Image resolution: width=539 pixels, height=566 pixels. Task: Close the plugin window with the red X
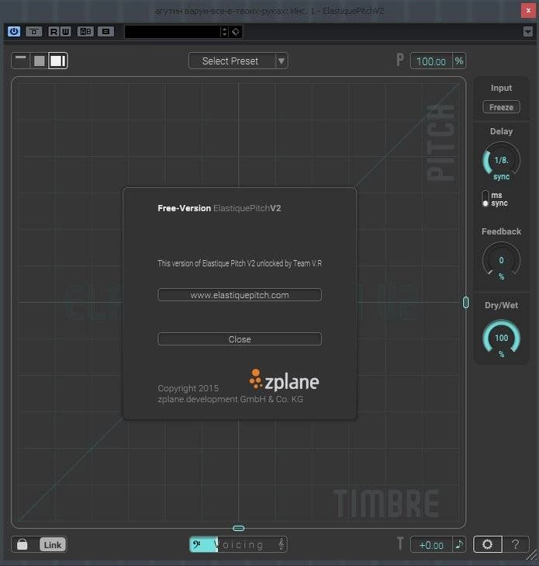pos(528,10)
